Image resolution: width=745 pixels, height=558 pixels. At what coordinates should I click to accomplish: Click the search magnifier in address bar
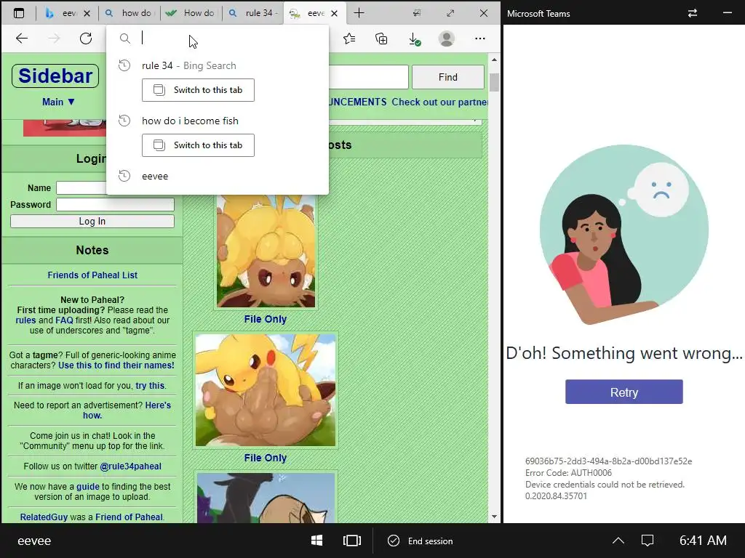point(125,39)
